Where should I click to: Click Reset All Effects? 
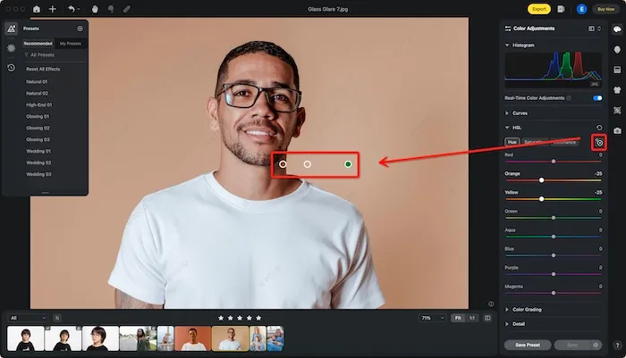[43, 69]
